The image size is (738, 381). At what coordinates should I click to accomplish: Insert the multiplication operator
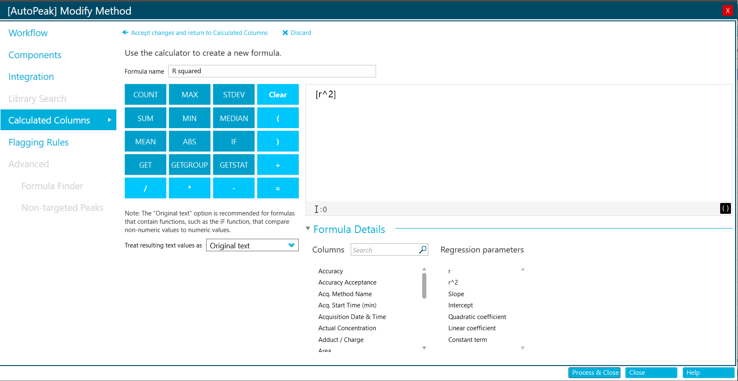tap(189, 188)
